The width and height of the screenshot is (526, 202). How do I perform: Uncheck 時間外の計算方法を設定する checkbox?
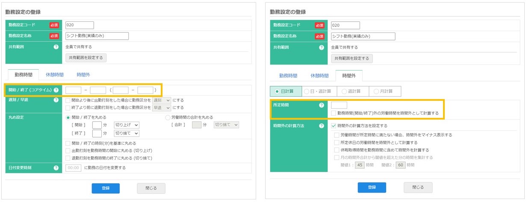tap(334, 126)
